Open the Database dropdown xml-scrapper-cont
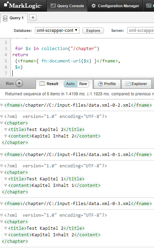This screenshot has height=251, width=154. [57, 30]
